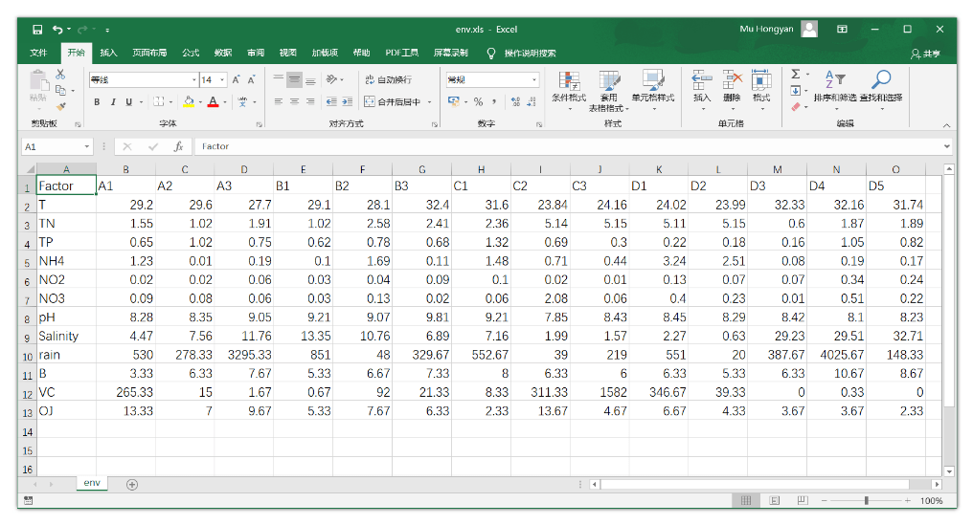Toggle 自动换行 wrap text

(388, 79)
